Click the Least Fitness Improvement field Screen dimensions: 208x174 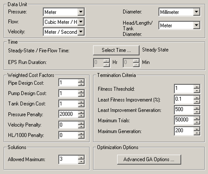[x=184, y=99]
